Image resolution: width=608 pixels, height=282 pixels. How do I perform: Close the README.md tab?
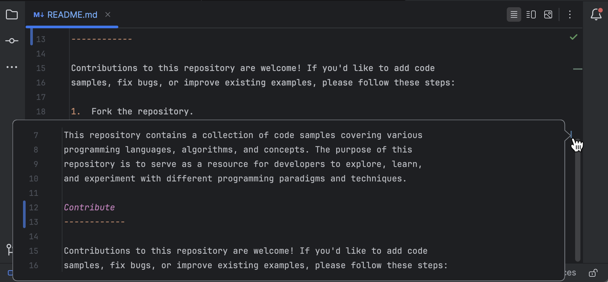pos(108,14)
